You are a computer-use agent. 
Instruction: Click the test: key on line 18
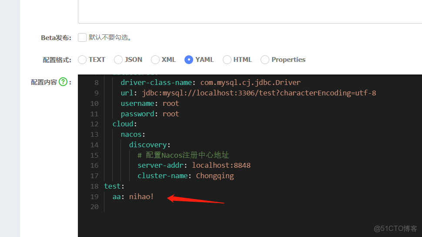coord(114,186)
